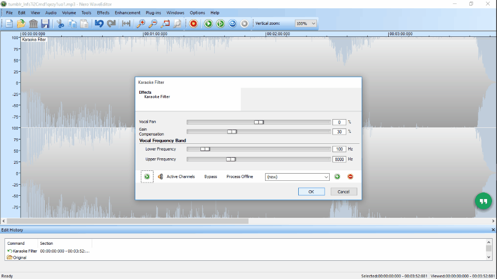This screenshot has height=279, width=497.
Task: Zoom to selection with the red-box magnifier
Action: [x=165, y=24]
